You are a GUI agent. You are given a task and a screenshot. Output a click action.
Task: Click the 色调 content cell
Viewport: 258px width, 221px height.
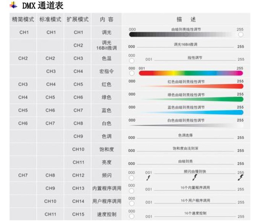106,136
